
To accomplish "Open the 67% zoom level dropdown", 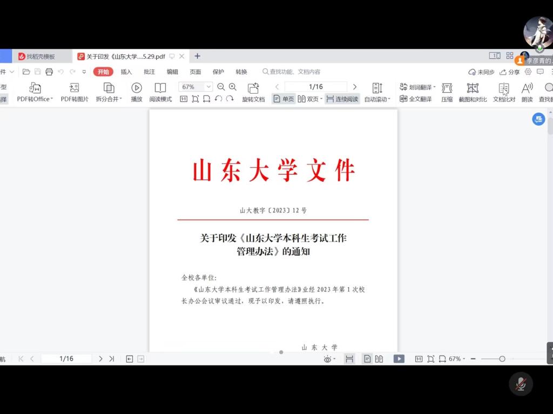I will (208, 87).
